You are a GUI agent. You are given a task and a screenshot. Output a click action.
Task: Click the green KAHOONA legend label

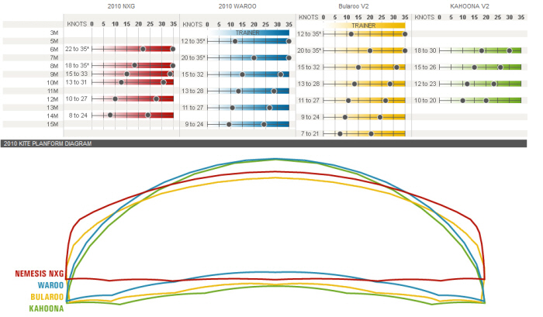(x=47, y=308)
